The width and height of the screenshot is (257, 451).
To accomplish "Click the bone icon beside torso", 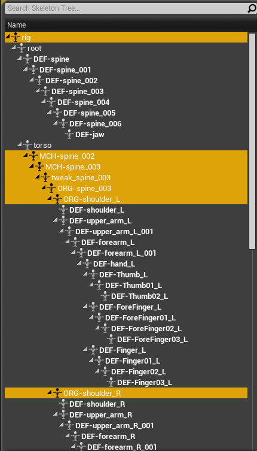I will pos(27,146).
